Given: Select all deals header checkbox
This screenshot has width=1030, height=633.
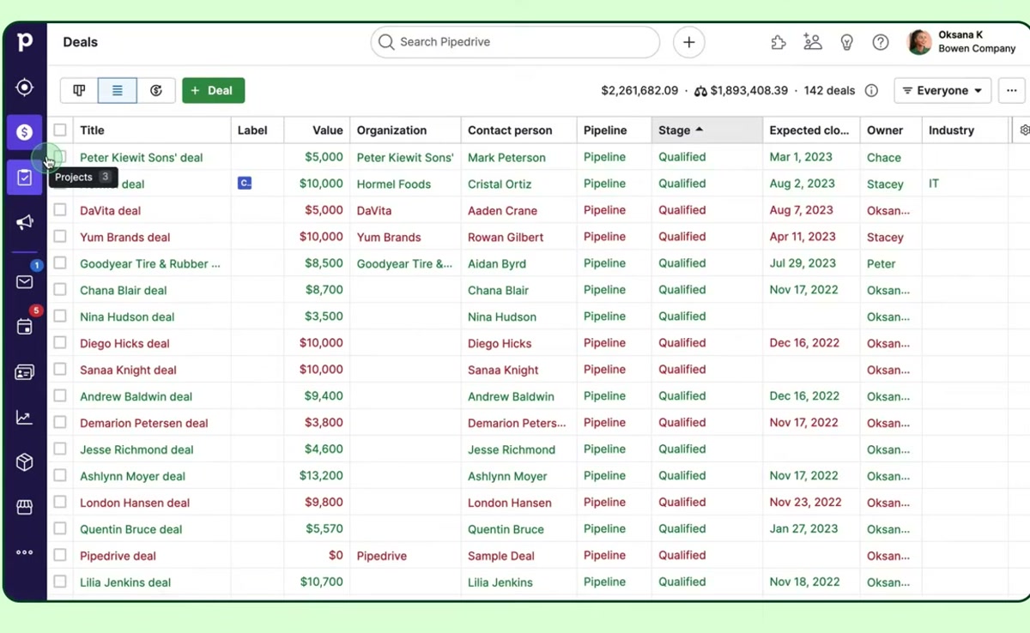Looking at the screenshot, I should point(60,130).
